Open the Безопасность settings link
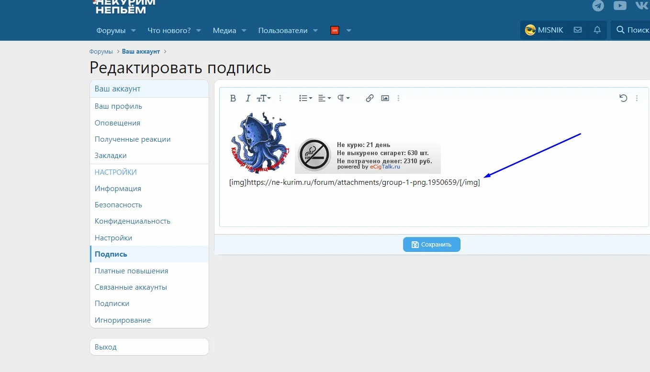The image size is (650, 372). [118, 204]
